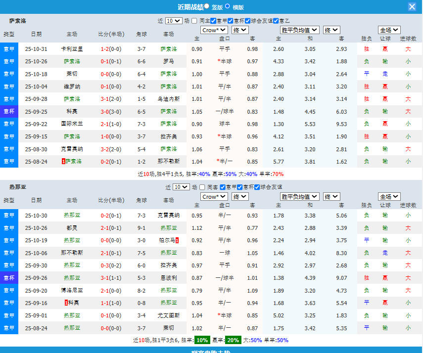This screenshot has width=423, height=353.
Task: Enable 同主 checkbox in the 萨索洛 section
Action: point(194,21)
